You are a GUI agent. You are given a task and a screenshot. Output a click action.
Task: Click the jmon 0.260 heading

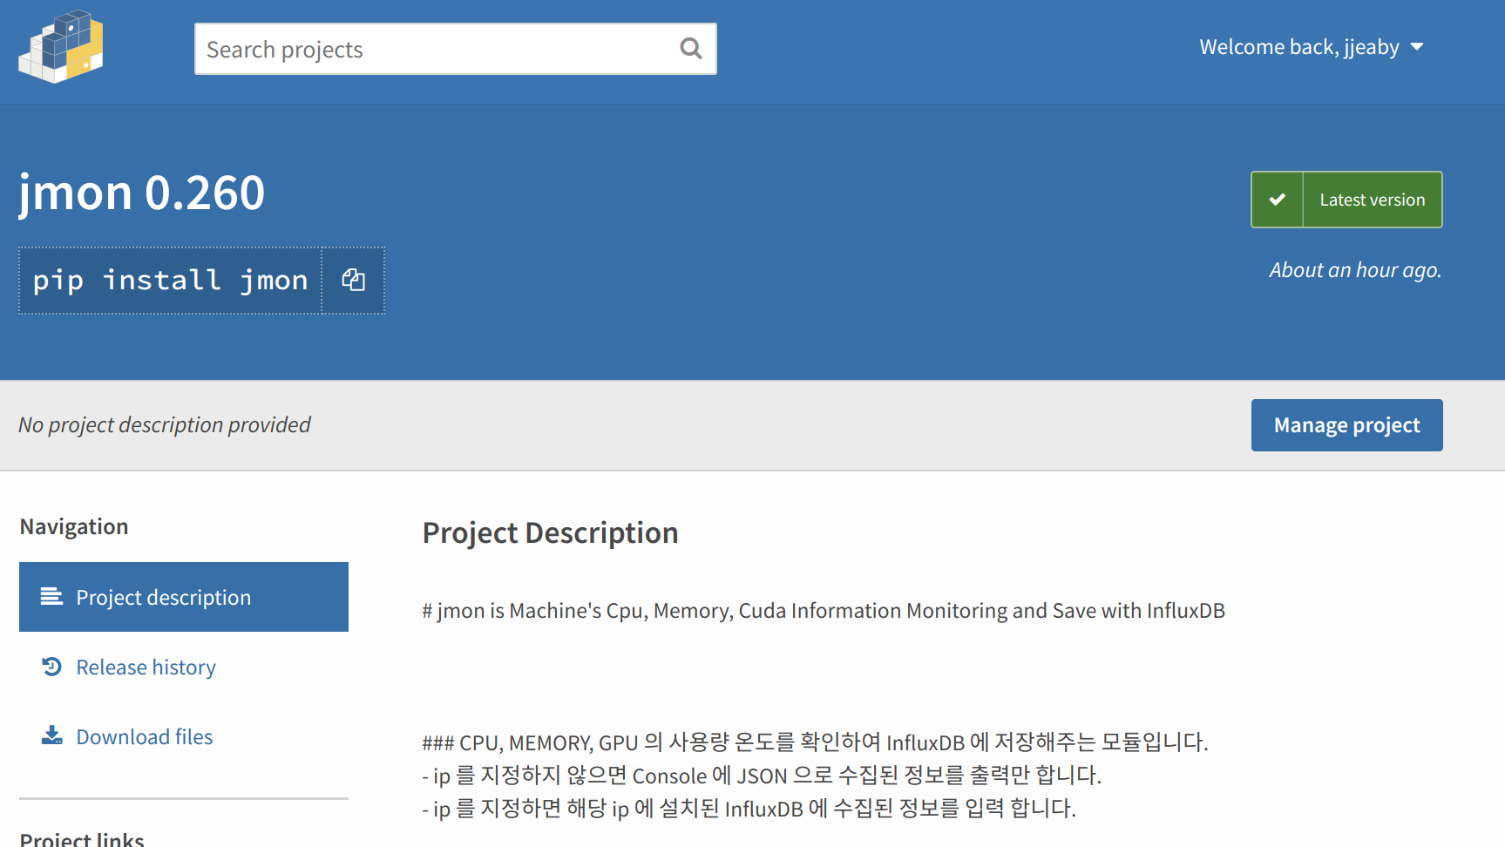tap(142, 193)
